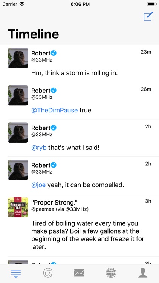Select the Timeline tab icon in the bottom bar
The width and height of the screenshot is (159, 283).
[16, 273]
